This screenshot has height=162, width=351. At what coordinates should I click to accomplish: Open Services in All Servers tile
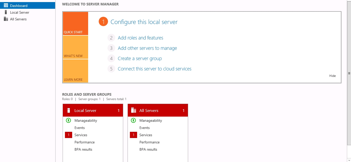pyautogui.click(x=146, y=135)
